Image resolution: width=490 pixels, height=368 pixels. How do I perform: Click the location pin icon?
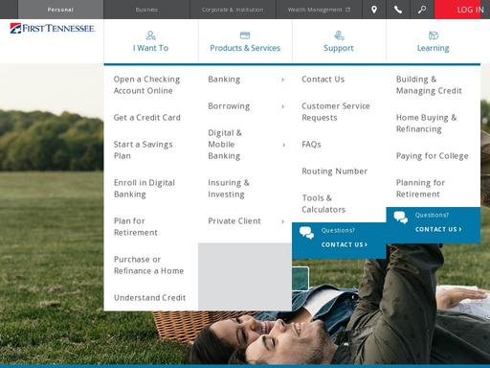[x=374, y=10]
